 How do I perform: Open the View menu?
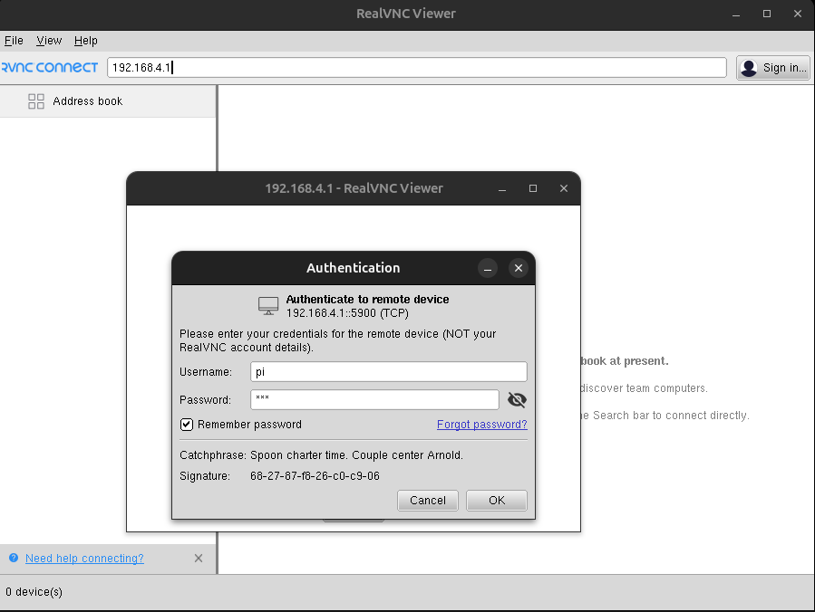[49, 41]
